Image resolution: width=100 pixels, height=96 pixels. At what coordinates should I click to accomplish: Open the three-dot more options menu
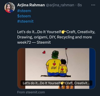point(93,5)
